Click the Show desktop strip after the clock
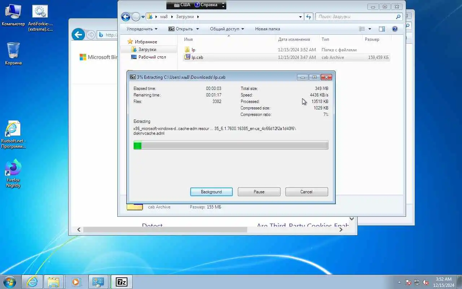Image resolution: width=462 pixels, height=289 pixels. tap(459, 282)
